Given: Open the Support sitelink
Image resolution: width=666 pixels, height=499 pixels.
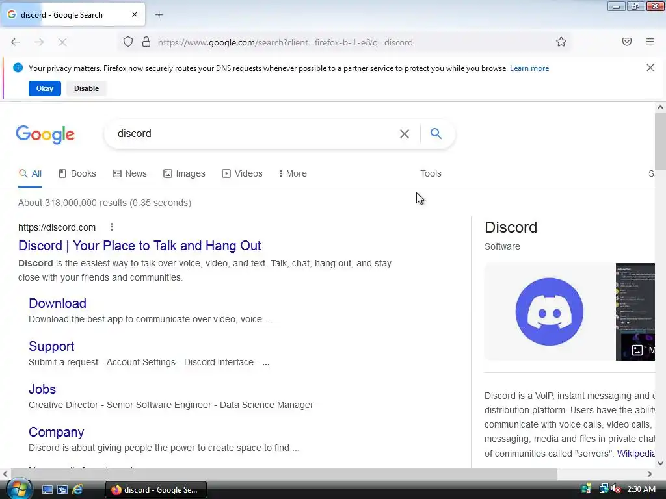Looking at the screenshot, I should point(51,346).
